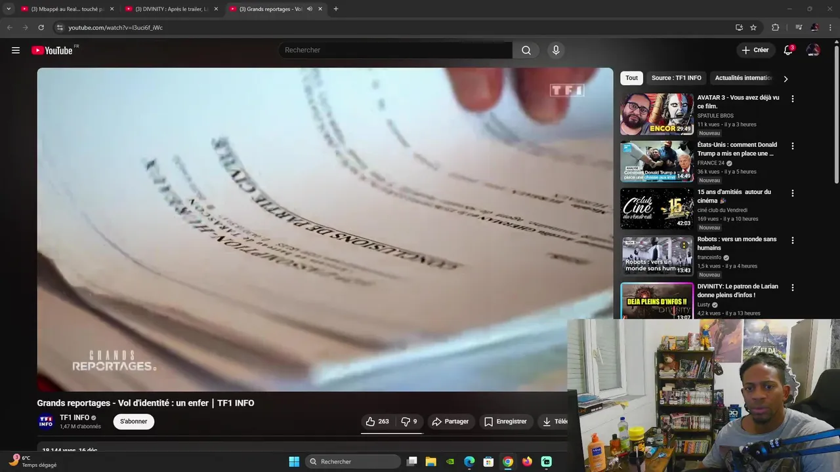Click the magnifier search button on YouTube

coord(526,50)
